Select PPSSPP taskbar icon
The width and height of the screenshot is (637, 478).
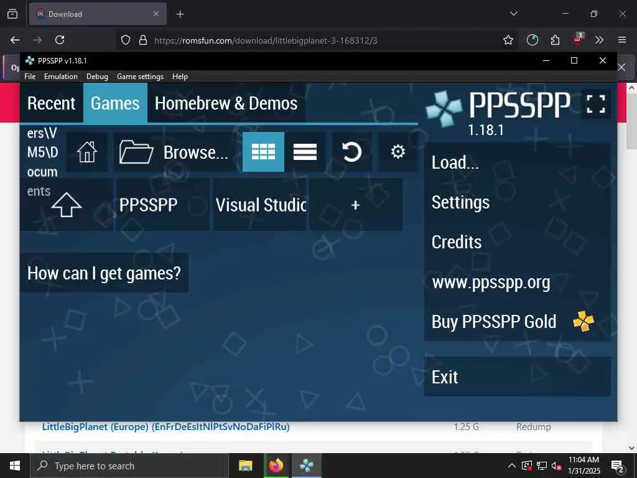coord(307,466)
